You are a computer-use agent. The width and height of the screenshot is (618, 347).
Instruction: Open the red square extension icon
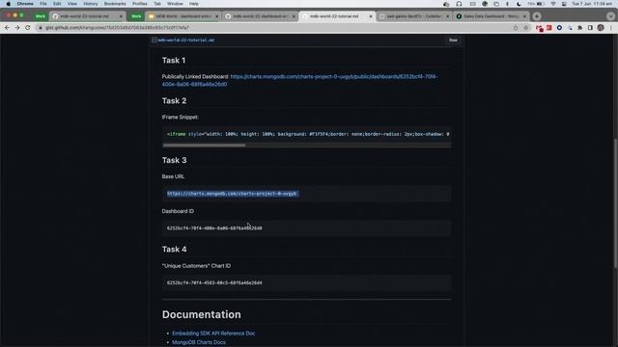549,28
